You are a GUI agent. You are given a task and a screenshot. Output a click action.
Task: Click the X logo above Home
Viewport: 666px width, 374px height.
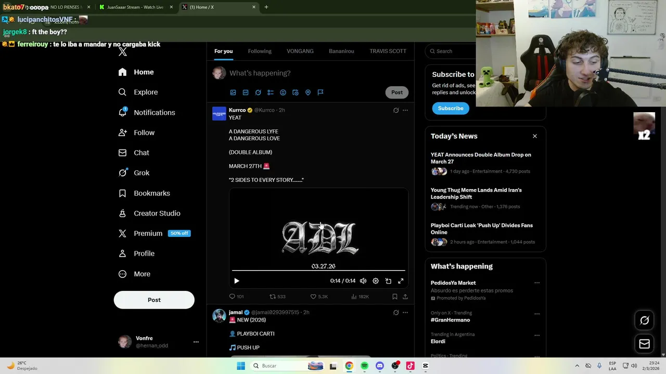click(123, 52)
